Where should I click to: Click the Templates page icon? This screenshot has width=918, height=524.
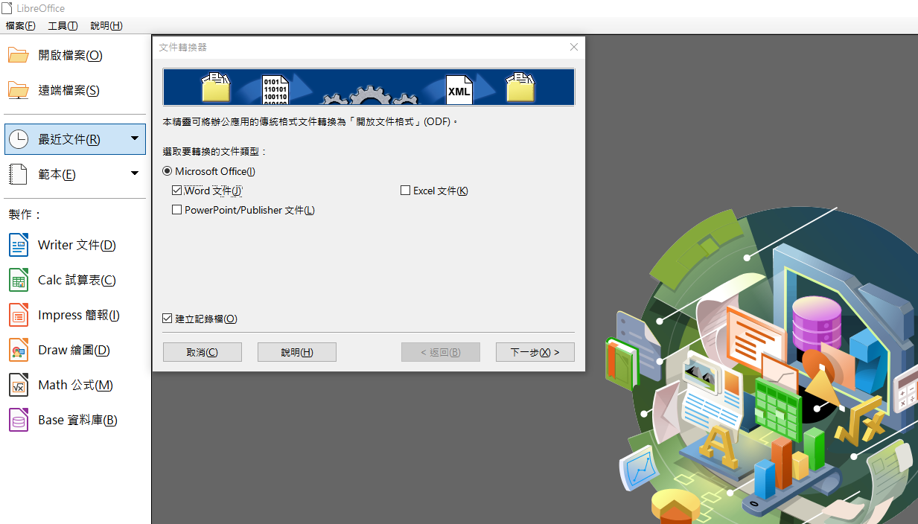pos(19,174)
